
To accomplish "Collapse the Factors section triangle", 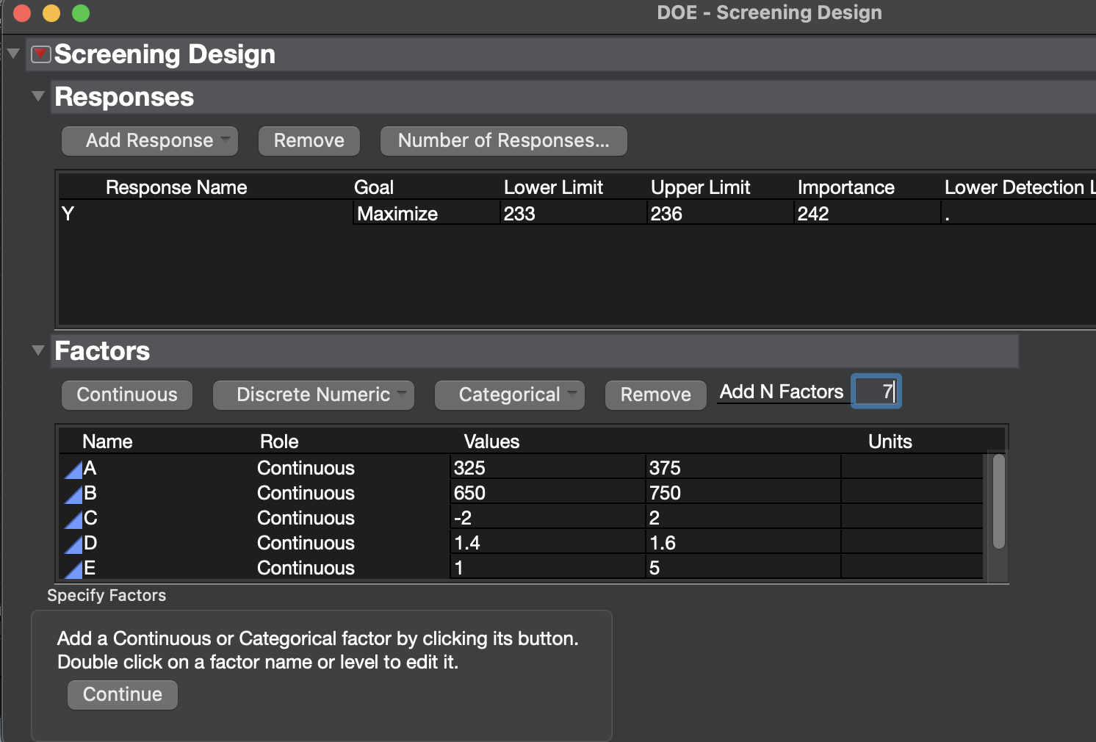I will tap(39, 350).
